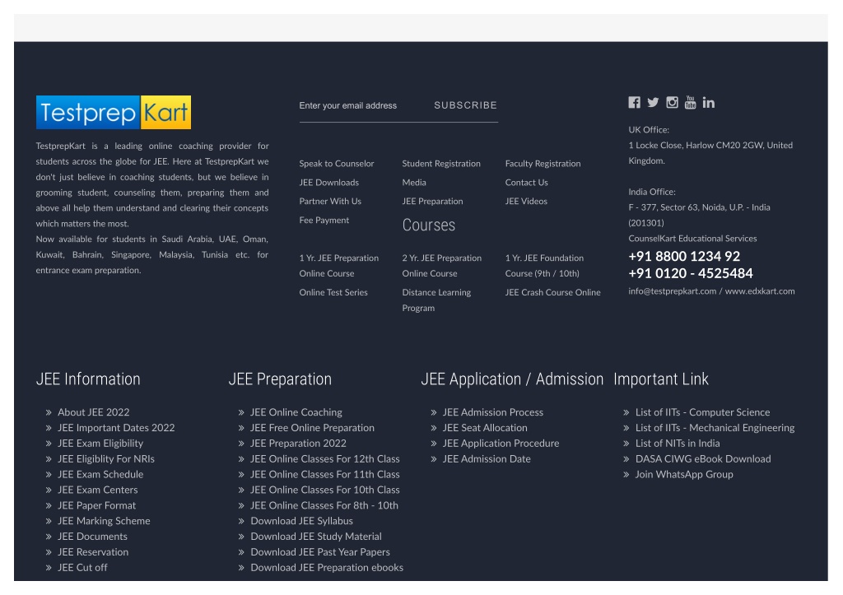
Task: Select Download JEE Past Year Papers
Action: pyautogui.click(x=320, y=552)
